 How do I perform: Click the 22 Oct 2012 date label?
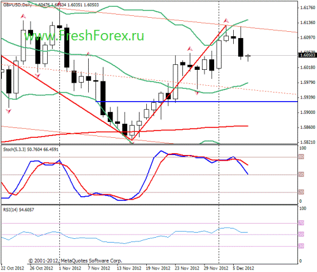pyautogui.click(x=13, y=268)
